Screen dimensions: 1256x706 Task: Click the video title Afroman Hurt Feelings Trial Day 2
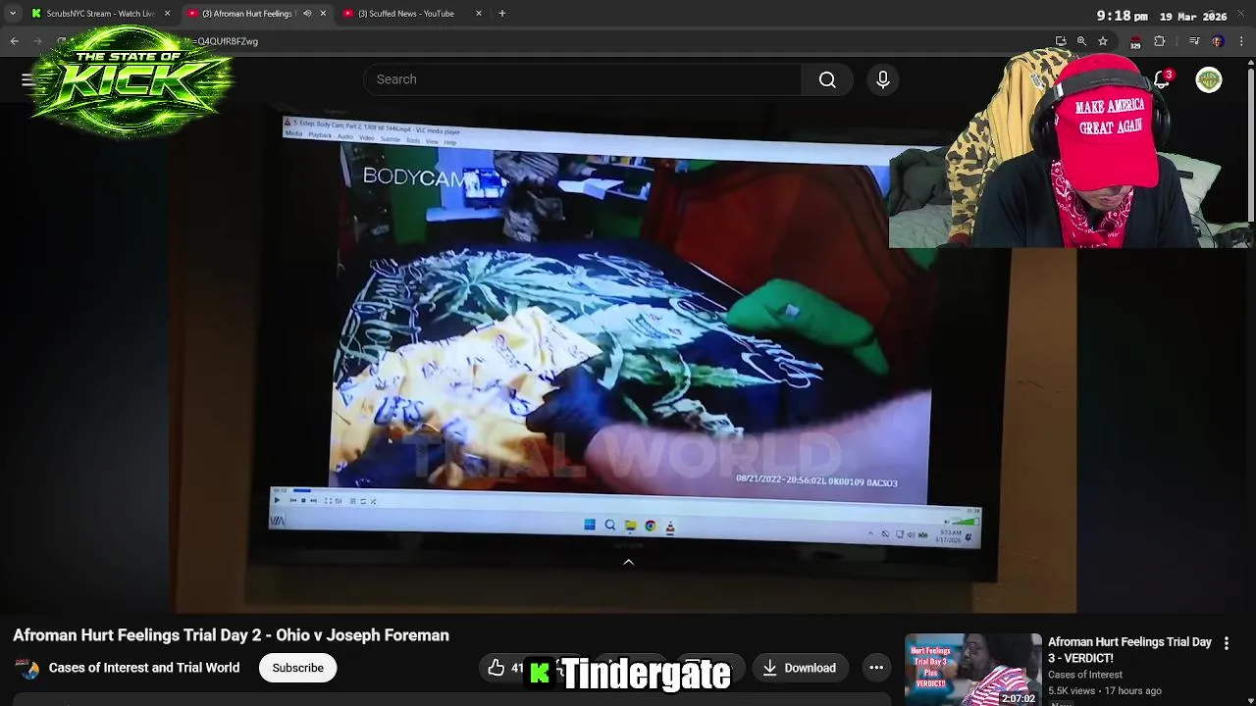231,635
